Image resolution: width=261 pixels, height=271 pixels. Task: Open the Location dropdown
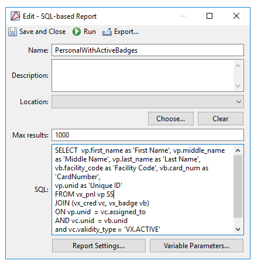coord(147,102)
